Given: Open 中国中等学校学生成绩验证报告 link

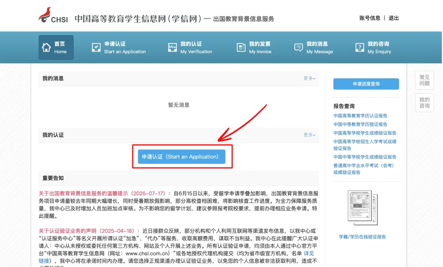Looking at the screenshot, I should pos(365,157).
